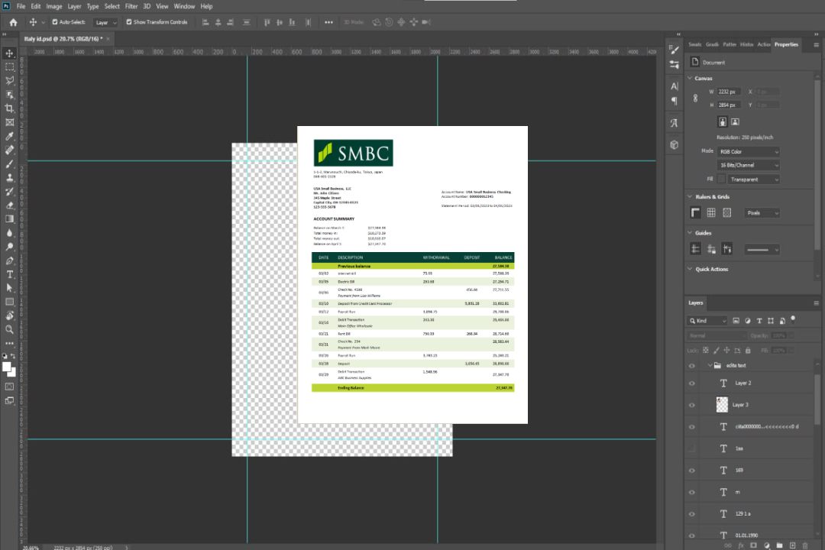The image size is (825, 550).
Task: Select the Zoom tool
Action: (9, 329)
